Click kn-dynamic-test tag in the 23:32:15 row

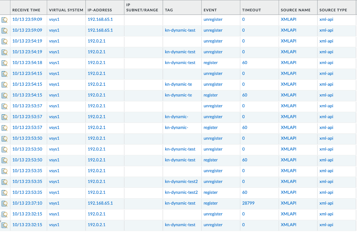(180, 225)
